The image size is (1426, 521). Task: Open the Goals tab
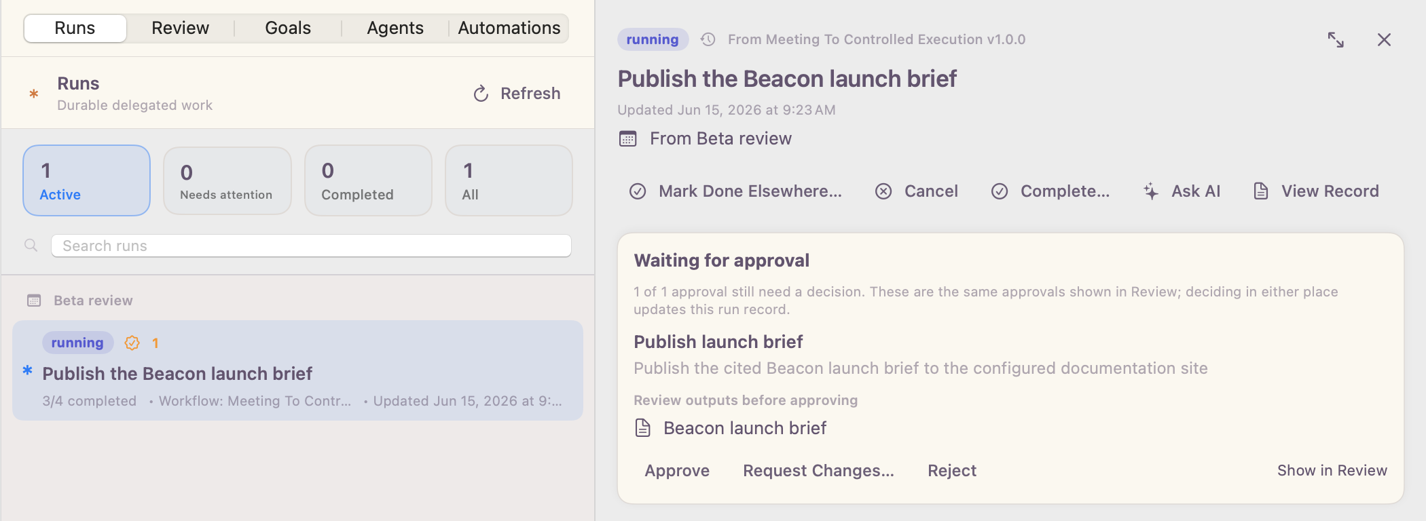coord(288,28)
